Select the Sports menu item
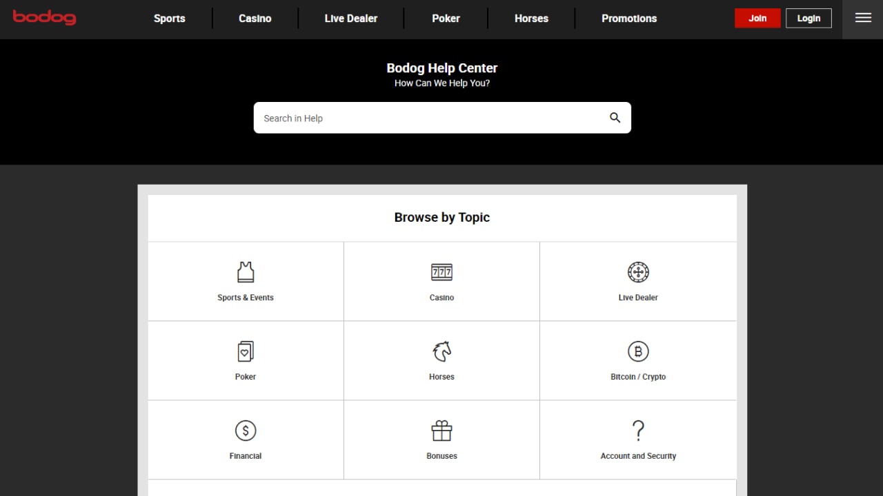This screenshot has width=883, height=496. (x=169, y=19)
